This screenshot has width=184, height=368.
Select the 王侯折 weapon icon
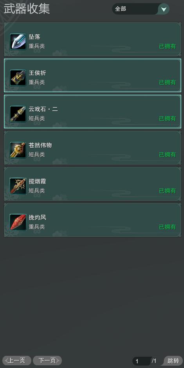click(18, 78)
